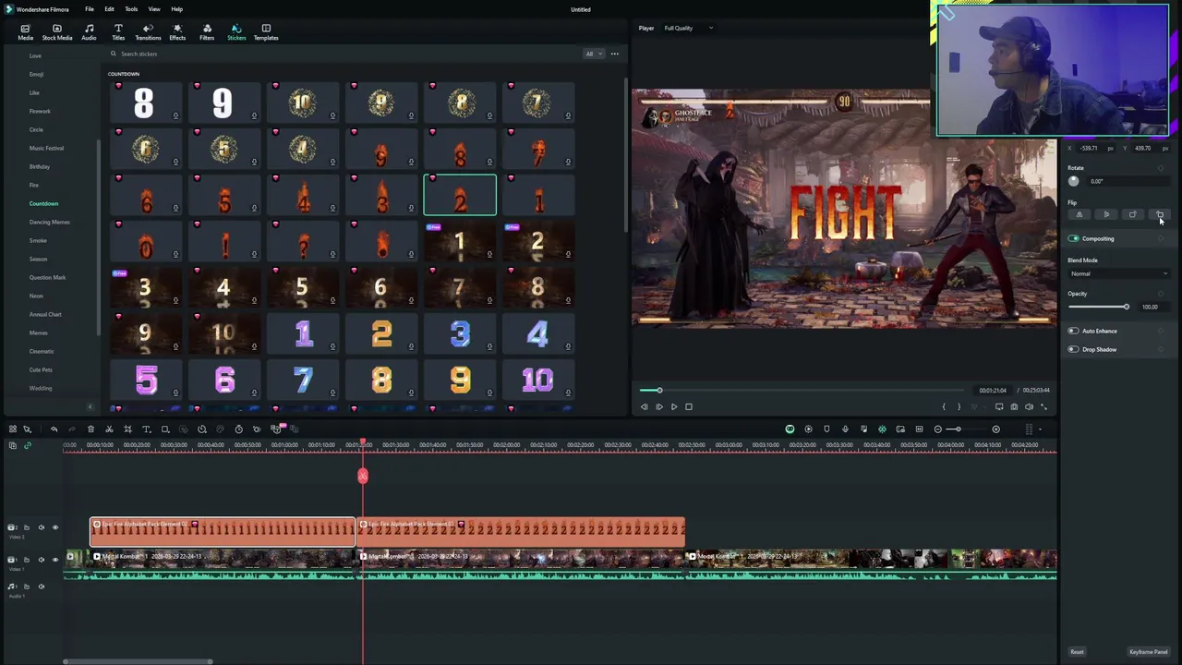
Task: Select the Dancing Memes sticker category
Action: point(49,222)
